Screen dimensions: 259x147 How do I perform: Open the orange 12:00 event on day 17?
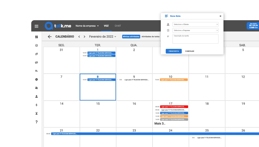(174, 116)
